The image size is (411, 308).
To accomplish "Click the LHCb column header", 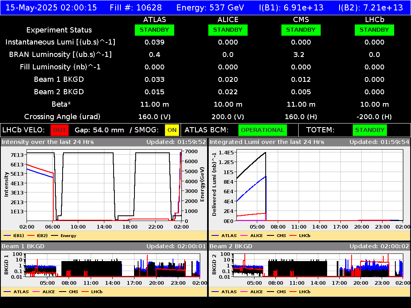I will (x=374, y=20).
